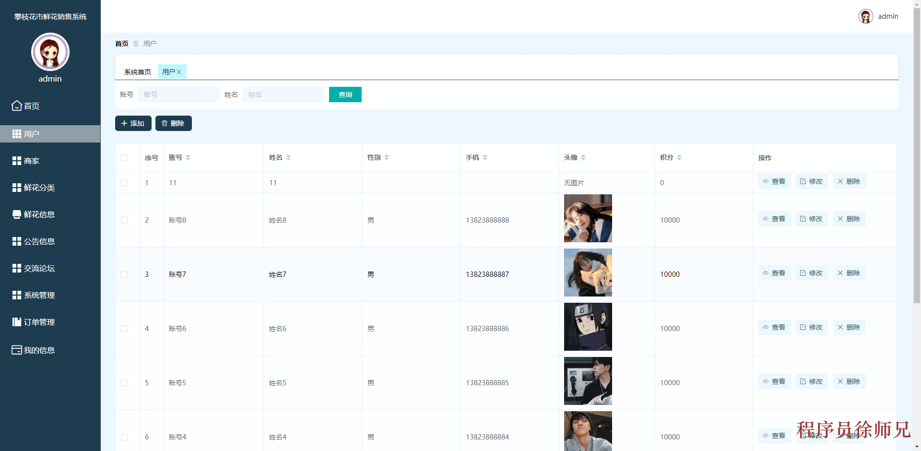
Task: Click the 添加 add button
Action: (x=133, y=123)
